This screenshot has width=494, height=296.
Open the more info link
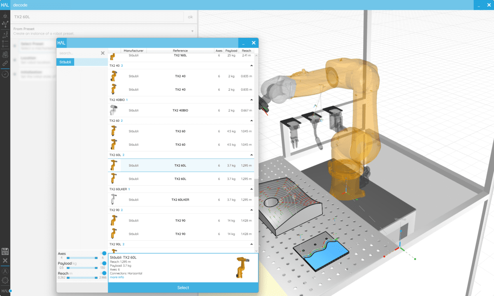tap(117, 277)
